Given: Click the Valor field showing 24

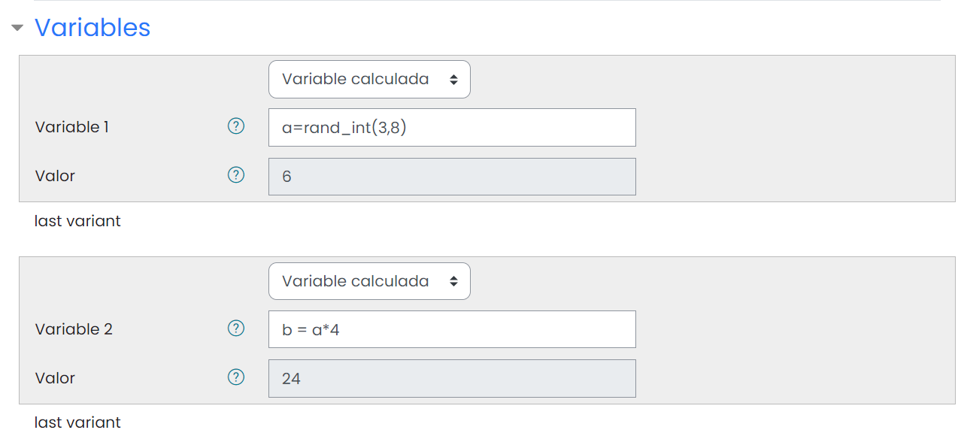Looking at the screenshot, I should point(452,378).
